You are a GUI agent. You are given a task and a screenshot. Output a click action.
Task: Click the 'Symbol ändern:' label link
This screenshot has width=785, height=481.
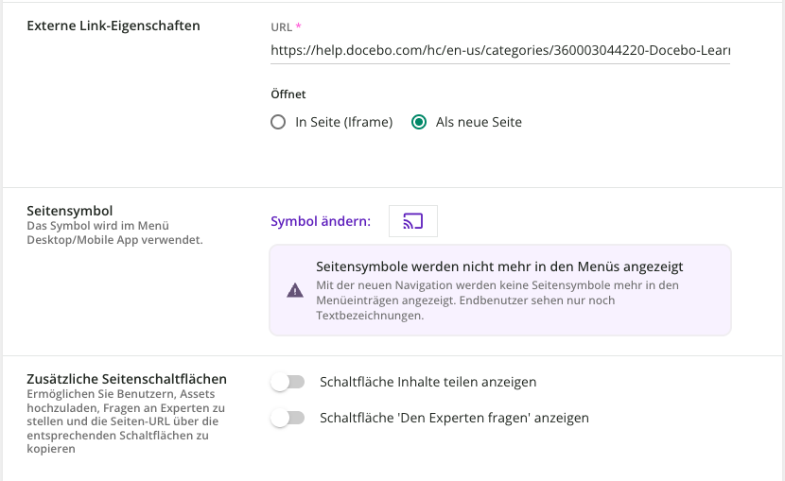(321, 221)
